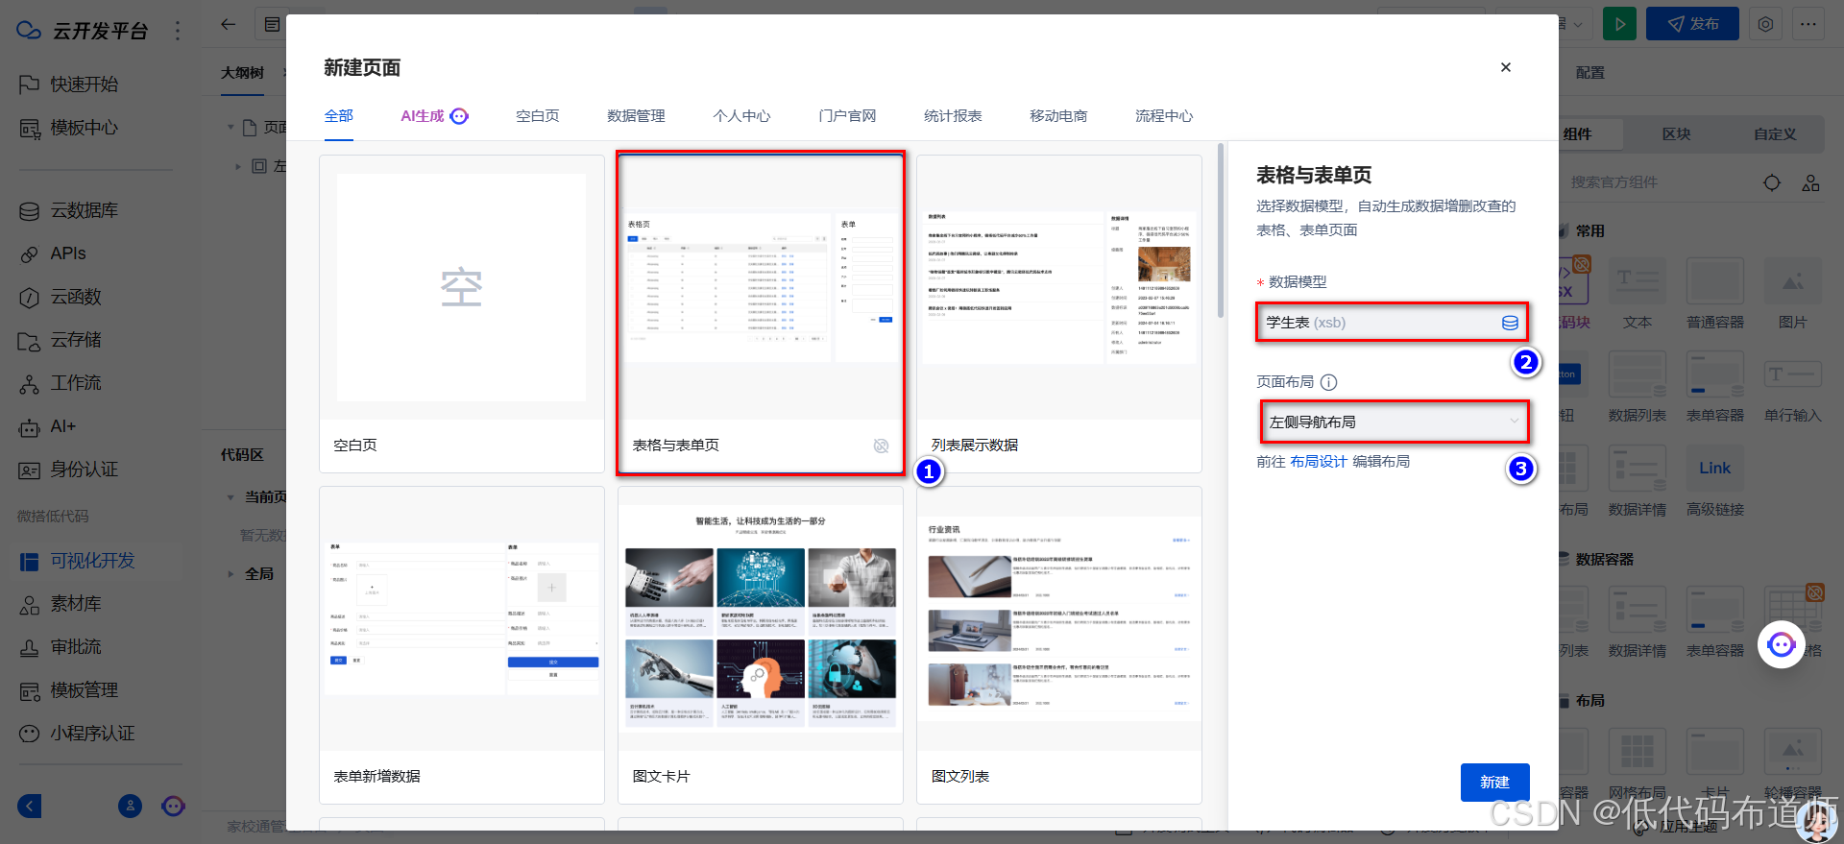This screenshot has width=1844, height=844.
Task: Switch to 门户官网 tab
Action: click(847, 116)
